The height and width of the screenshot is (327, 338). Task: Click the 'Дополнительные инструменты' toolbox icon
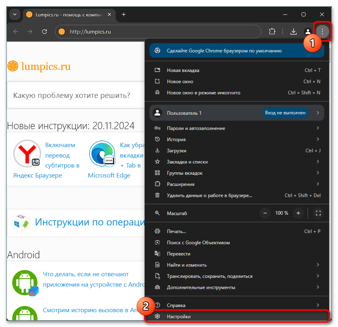click(157, 287)
